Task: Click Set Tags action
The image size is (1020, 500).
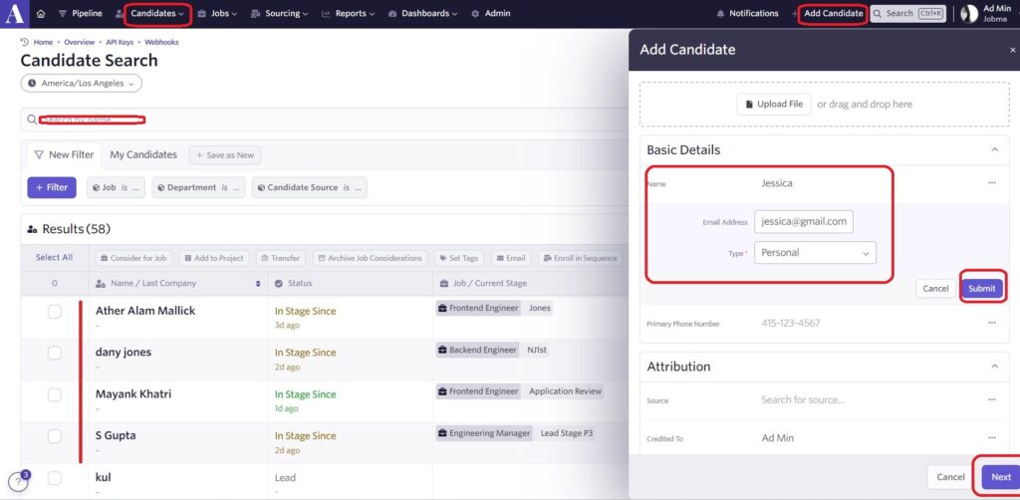Action: click(459, 258)
